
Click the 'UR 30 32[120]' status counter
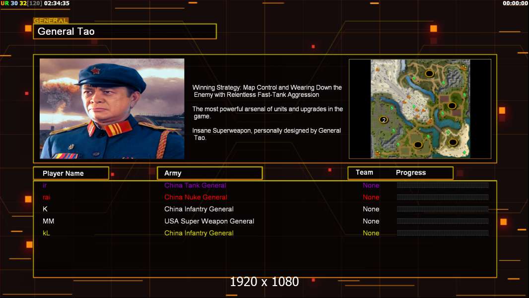pyautogui.click(x=22, y=3)
